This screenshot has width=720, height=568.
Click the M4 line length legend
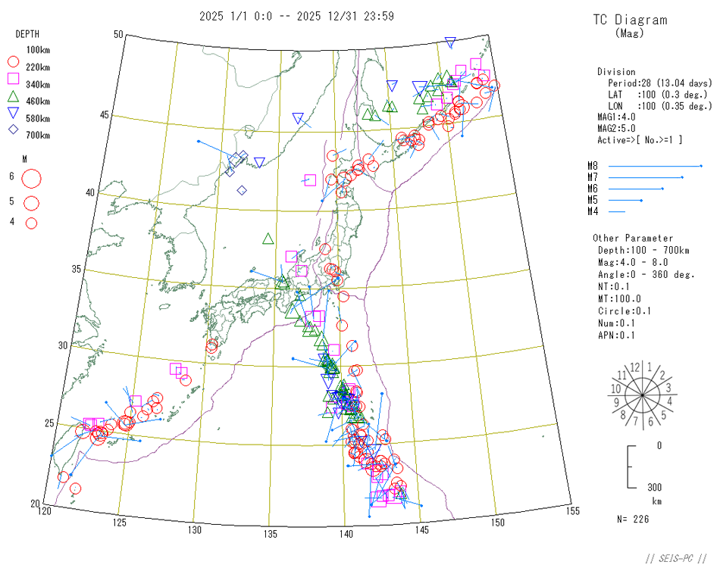(616, 211)
